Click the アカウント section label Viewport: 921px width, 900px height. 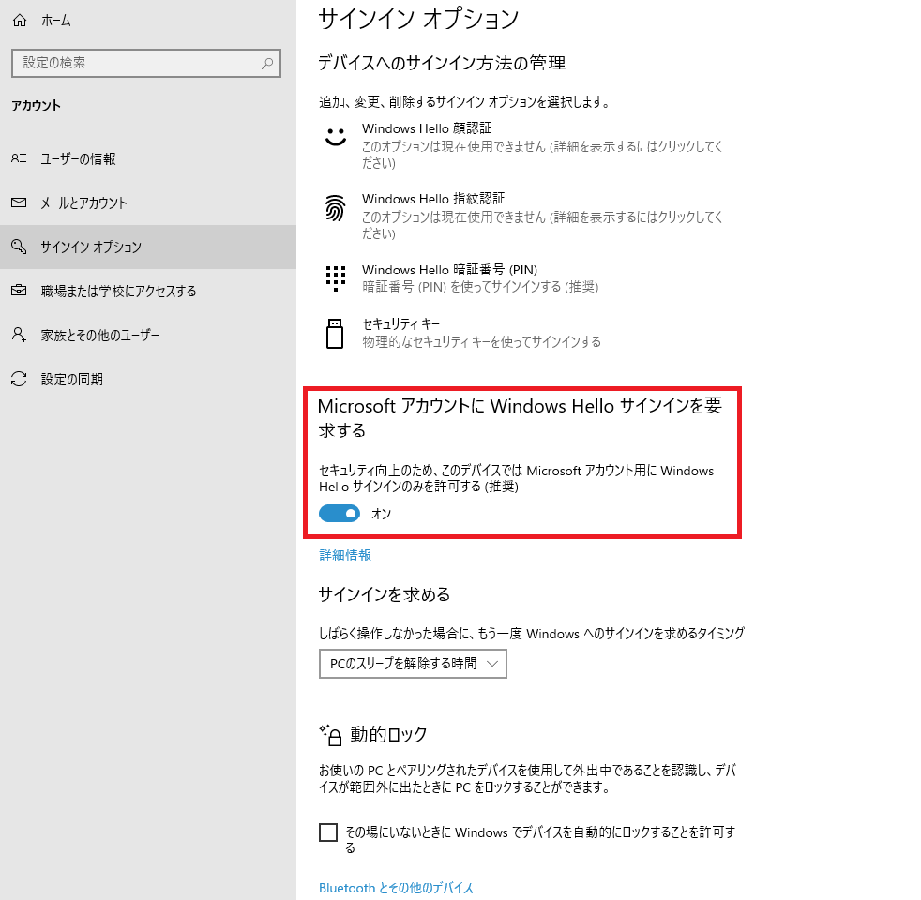pyautogui.click(x=37, y=106)
